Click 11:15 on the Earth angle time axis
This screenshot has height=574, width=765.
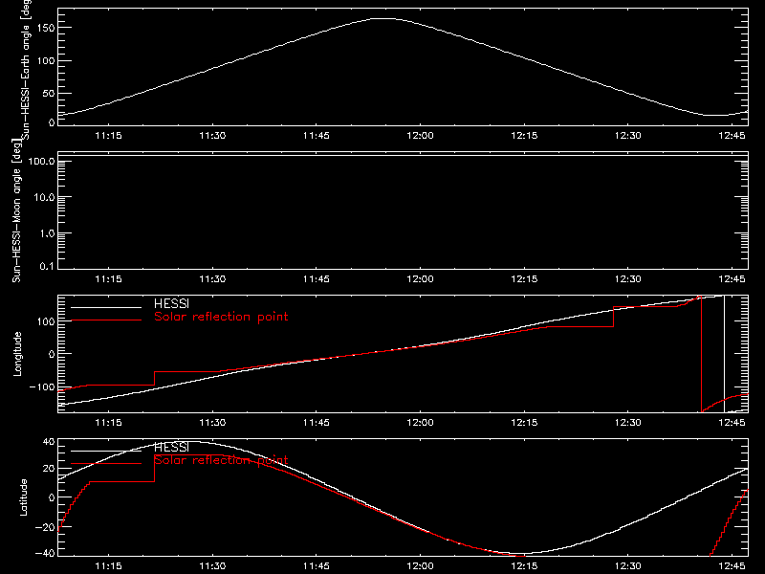click(x=108, y=136)
